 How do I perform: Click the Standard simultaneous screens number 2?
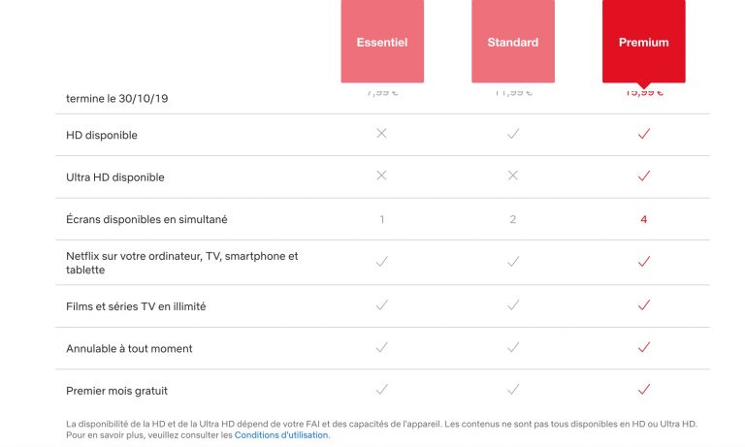[x=512, y=219]
